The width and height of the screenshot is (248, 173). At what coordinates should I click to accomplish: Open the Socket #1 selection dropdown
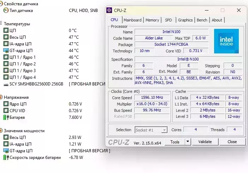pyautogui.click(x=151, y=130)
